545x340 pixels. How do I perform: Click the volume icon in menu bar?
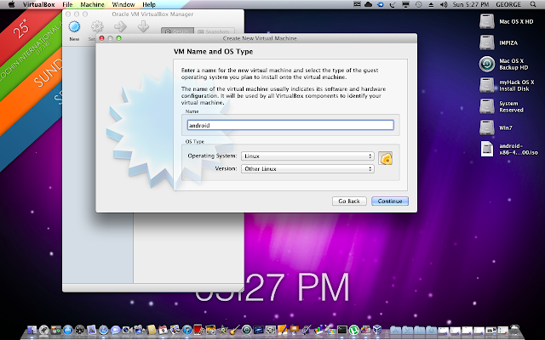(x=444, y=4)
